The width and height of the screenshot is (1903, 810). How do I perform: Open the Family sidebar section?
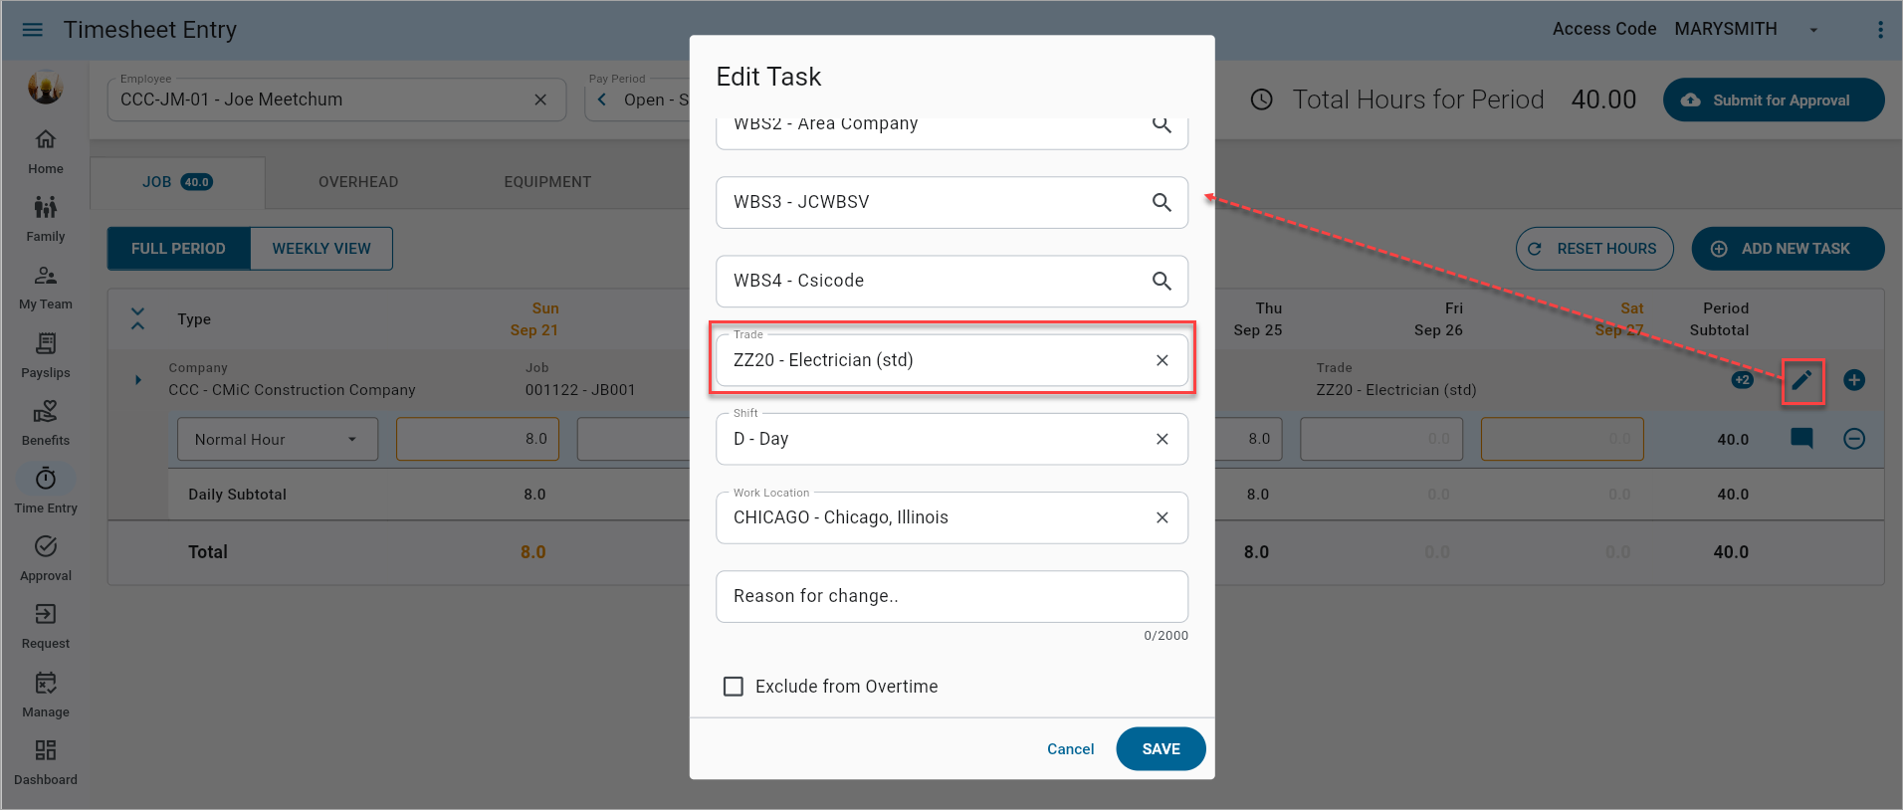click(45, 220)
